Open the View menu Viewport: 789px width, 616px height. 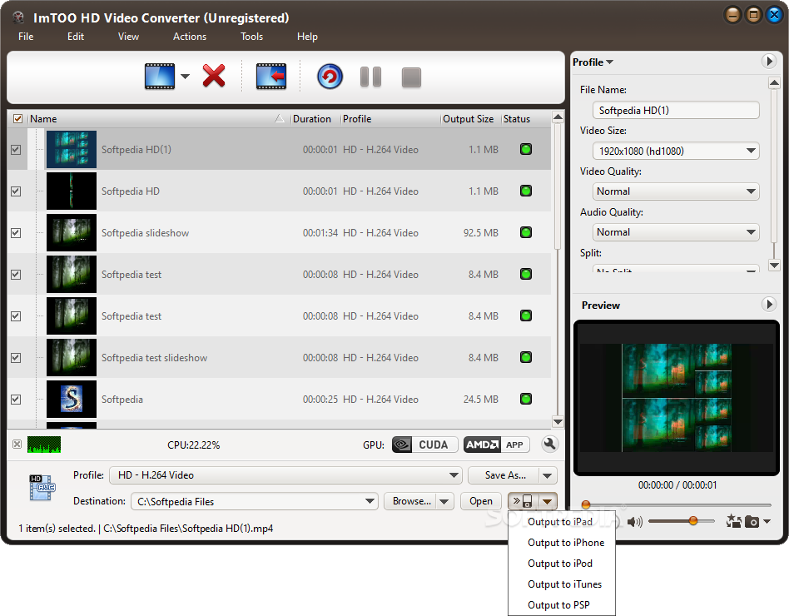[128, 37]
